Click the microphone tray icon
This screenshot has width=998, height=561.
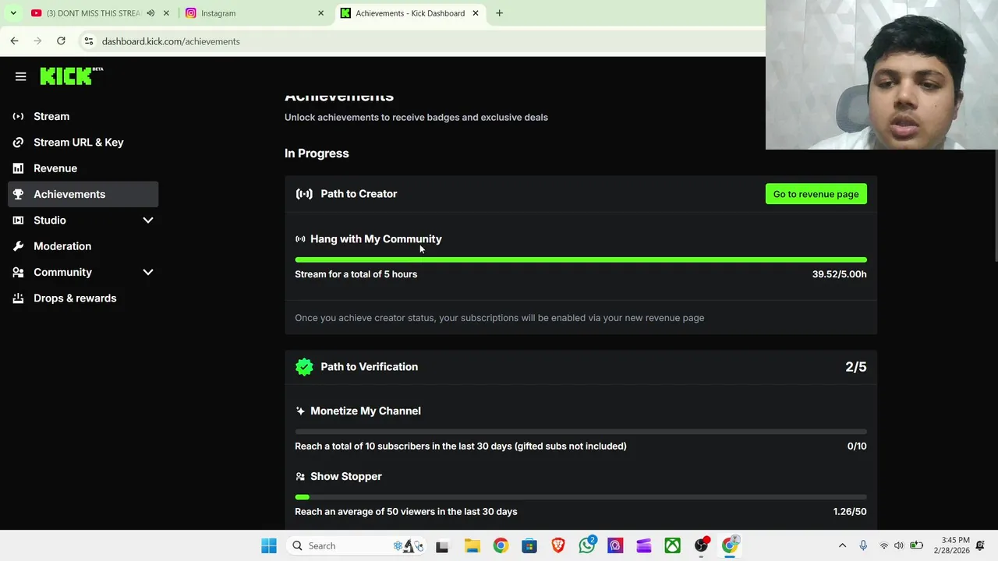[863, 545]
